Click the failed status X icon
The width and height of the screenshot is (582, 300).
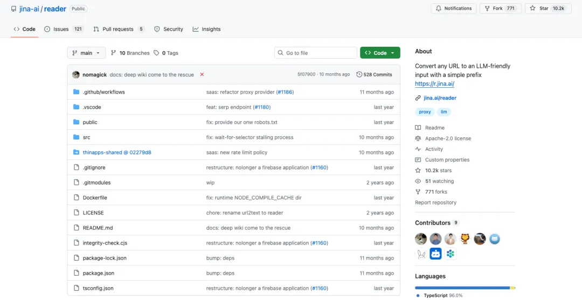click(x=202, y=74)
